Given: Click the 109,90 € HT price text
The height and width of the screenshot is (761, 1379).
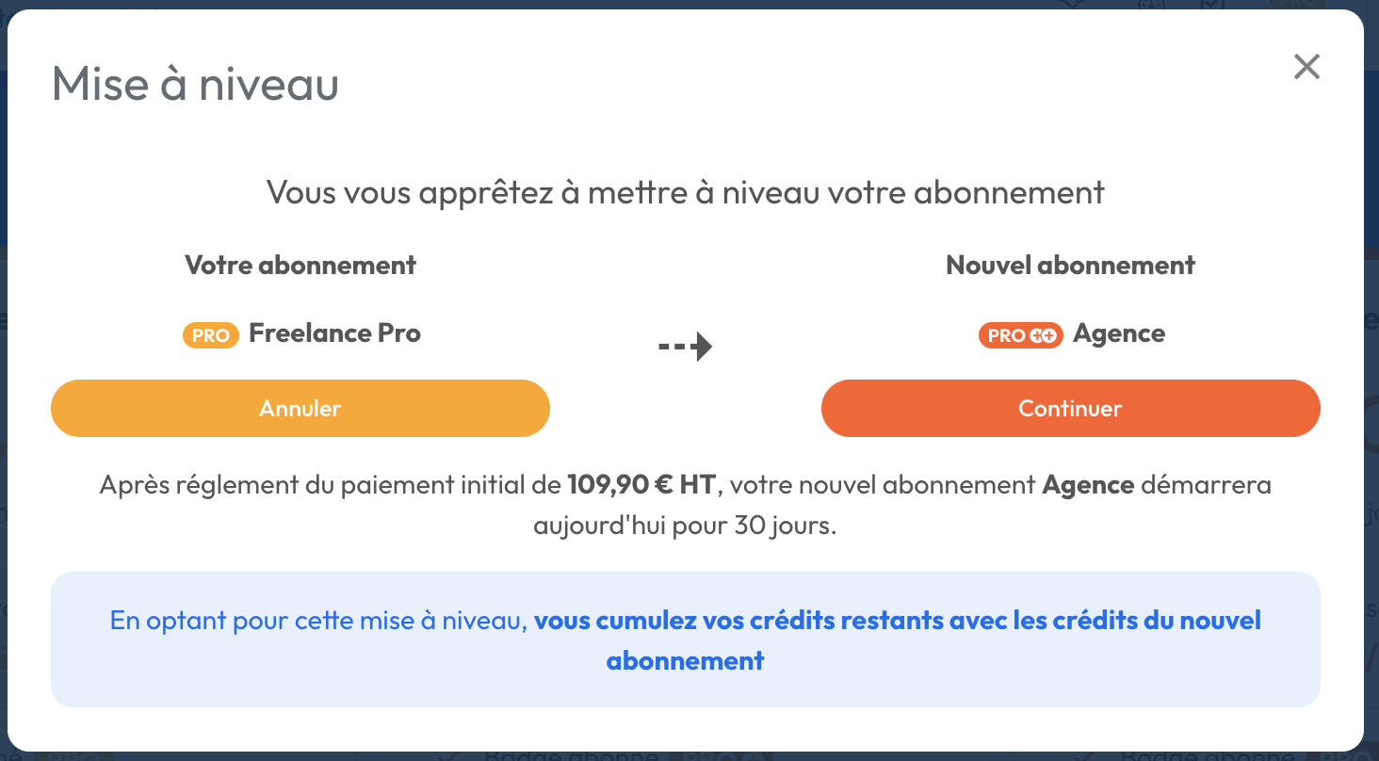Looking at the screenshot, I should coord(642,485).
